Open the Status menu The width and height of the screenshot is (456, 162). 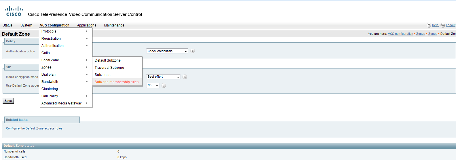(x=7, y=25)
